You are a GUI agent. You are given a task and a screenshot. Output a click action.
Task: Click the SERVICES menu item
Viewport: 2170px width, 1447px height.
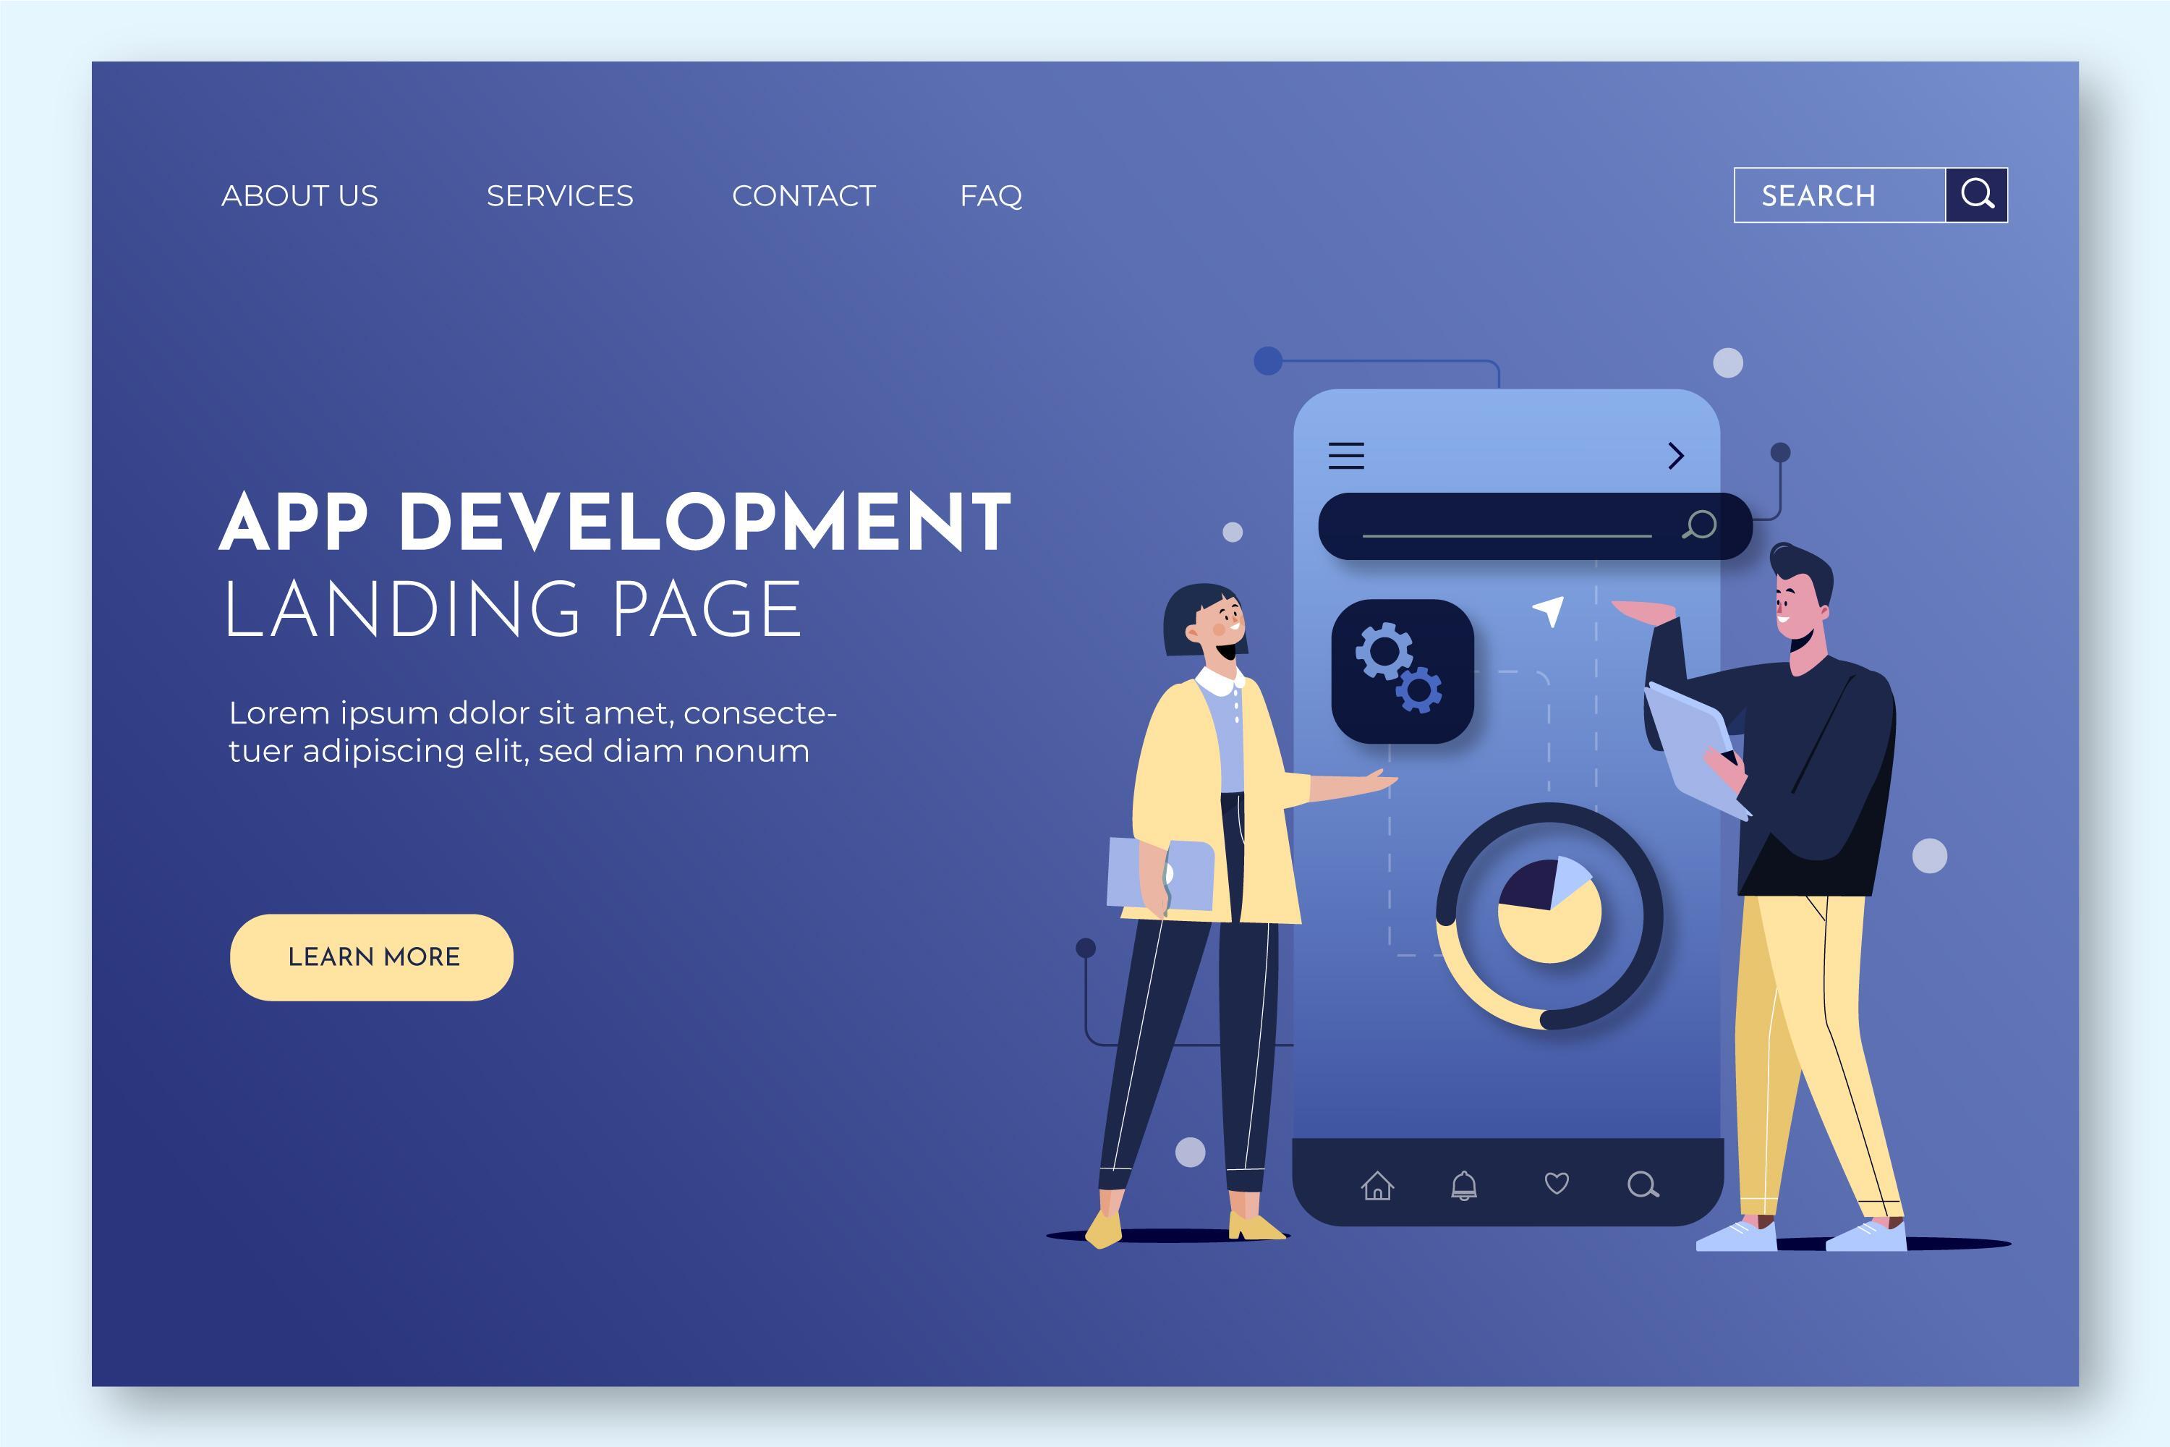pyautogui.click(x=561, y=195)
